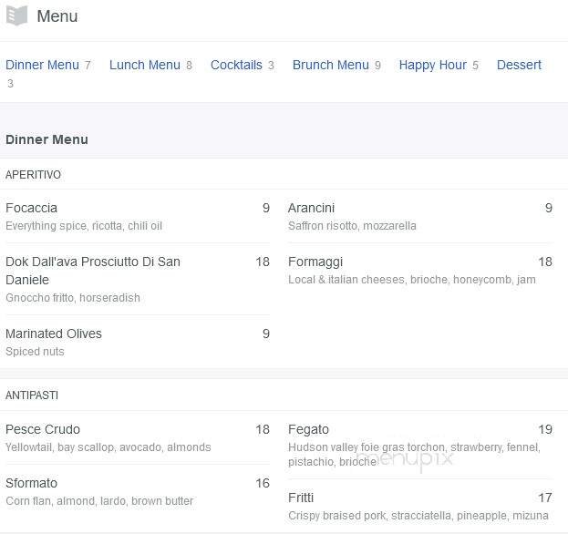The width and height of the screenshot is (568, 534).
Task: Go to the Dessert menu
Action: (x=519, y=65)
